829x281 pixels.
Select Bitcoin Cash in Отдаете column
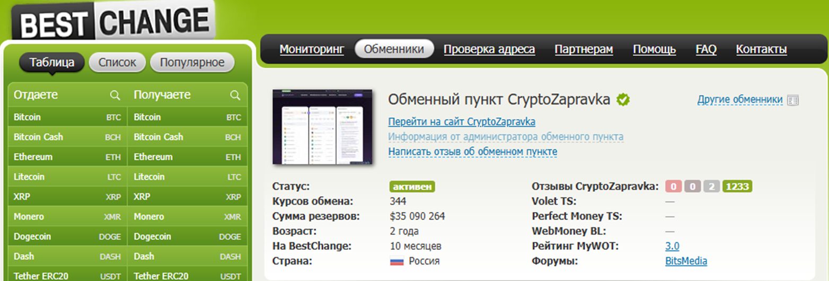click(x=67, y=137)
